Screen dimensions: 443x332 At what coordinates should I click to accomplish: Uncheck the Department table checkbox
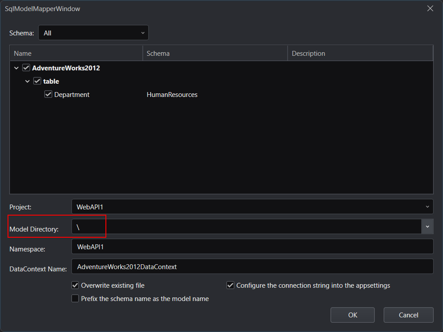(x=48, y=95)
